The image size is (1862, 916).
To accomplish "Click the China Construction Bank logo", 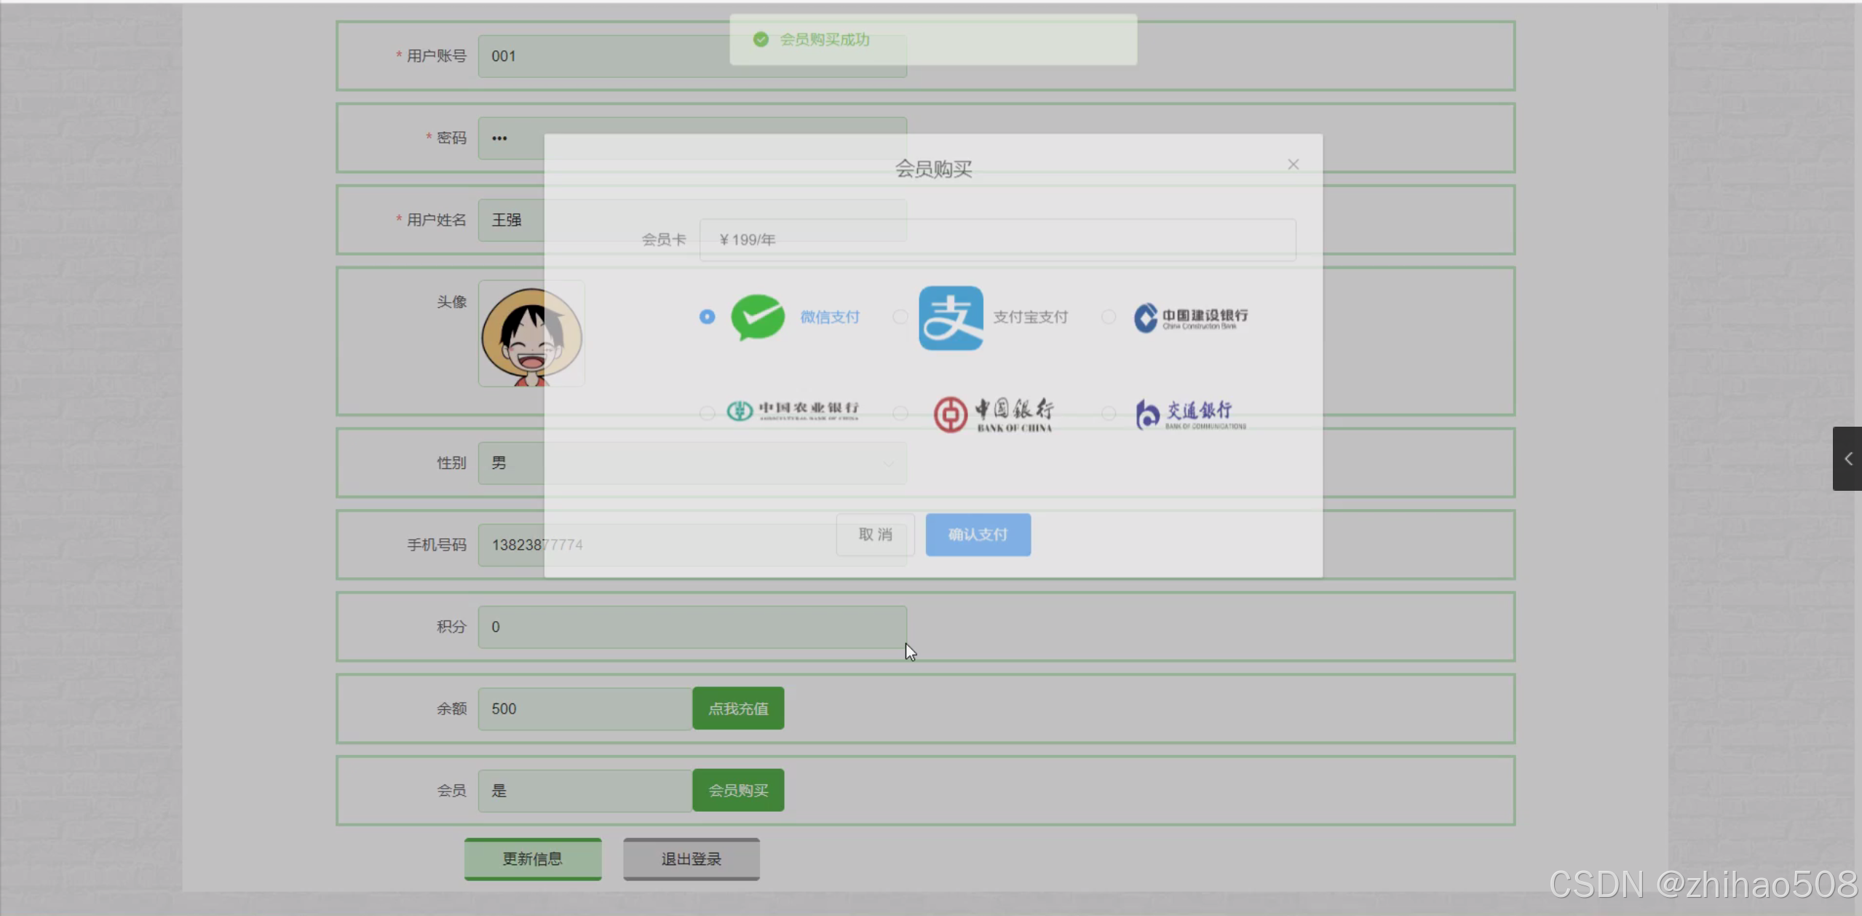I will pos(1190,317).
